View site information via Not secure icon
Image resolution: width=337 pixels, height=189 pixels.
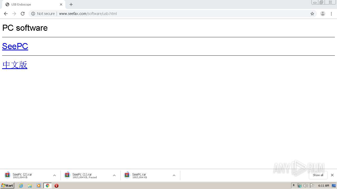[33, 14]
